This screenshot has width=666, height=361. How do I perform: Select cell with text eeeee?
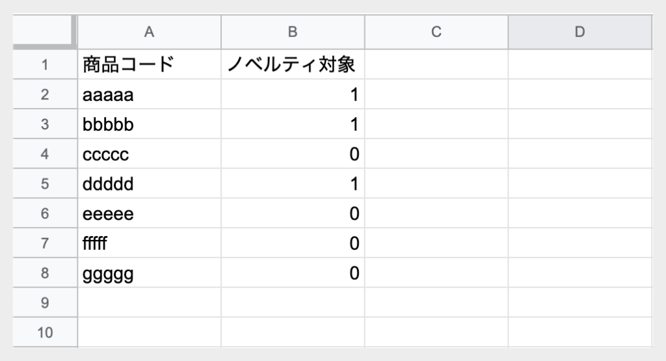(149, 213)
